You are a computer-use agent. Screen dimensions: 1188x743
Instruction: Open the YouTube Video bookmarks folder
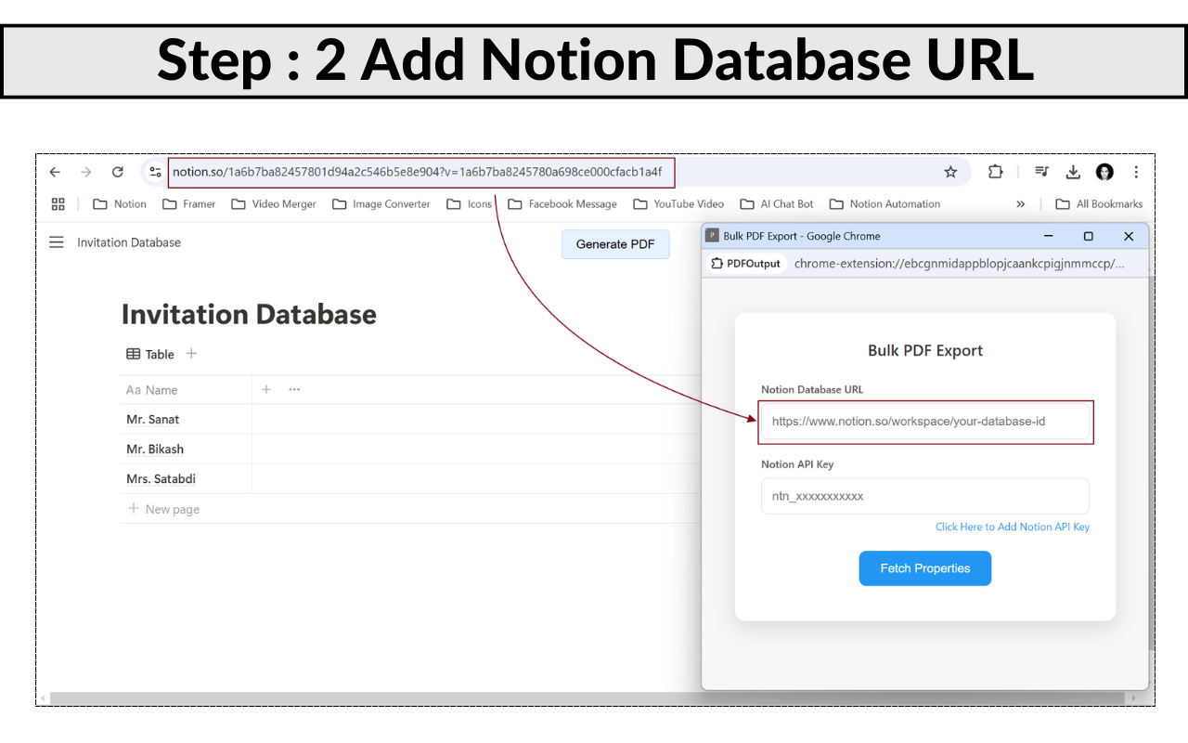pyautogui.click(x=678, y=204)
